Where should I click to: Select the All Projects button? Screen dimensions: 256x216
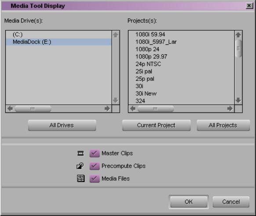point(223,125)
